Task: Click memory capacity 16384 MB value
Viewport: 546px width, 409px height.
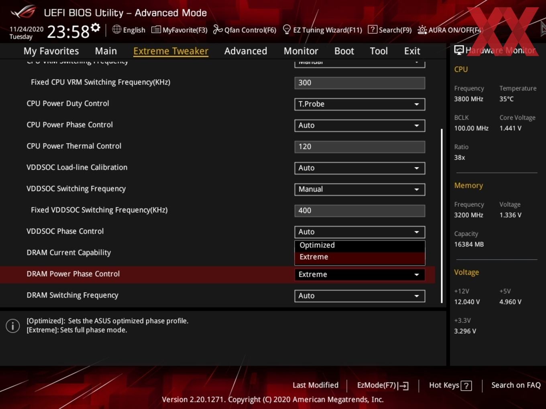Action: pyautogui.click(x=469, y=244)
